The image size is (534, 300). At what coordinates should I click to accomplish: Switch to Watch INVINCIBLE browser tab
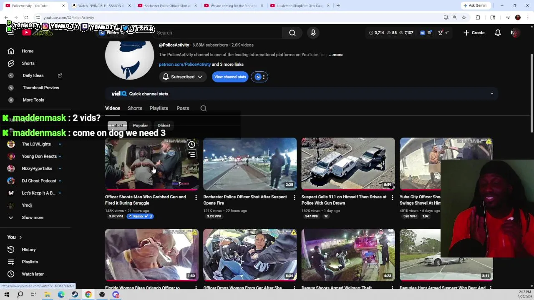click(x=100, y=6)
